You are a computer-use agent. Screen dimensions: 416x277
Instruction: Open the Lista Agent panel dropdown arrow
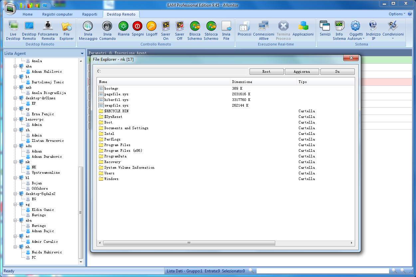click(x=82, y=53)
